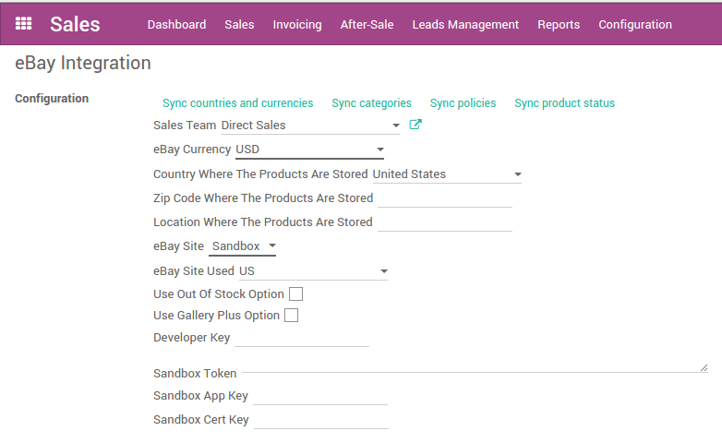Click the Sync categories link

[x=371, y=103]
